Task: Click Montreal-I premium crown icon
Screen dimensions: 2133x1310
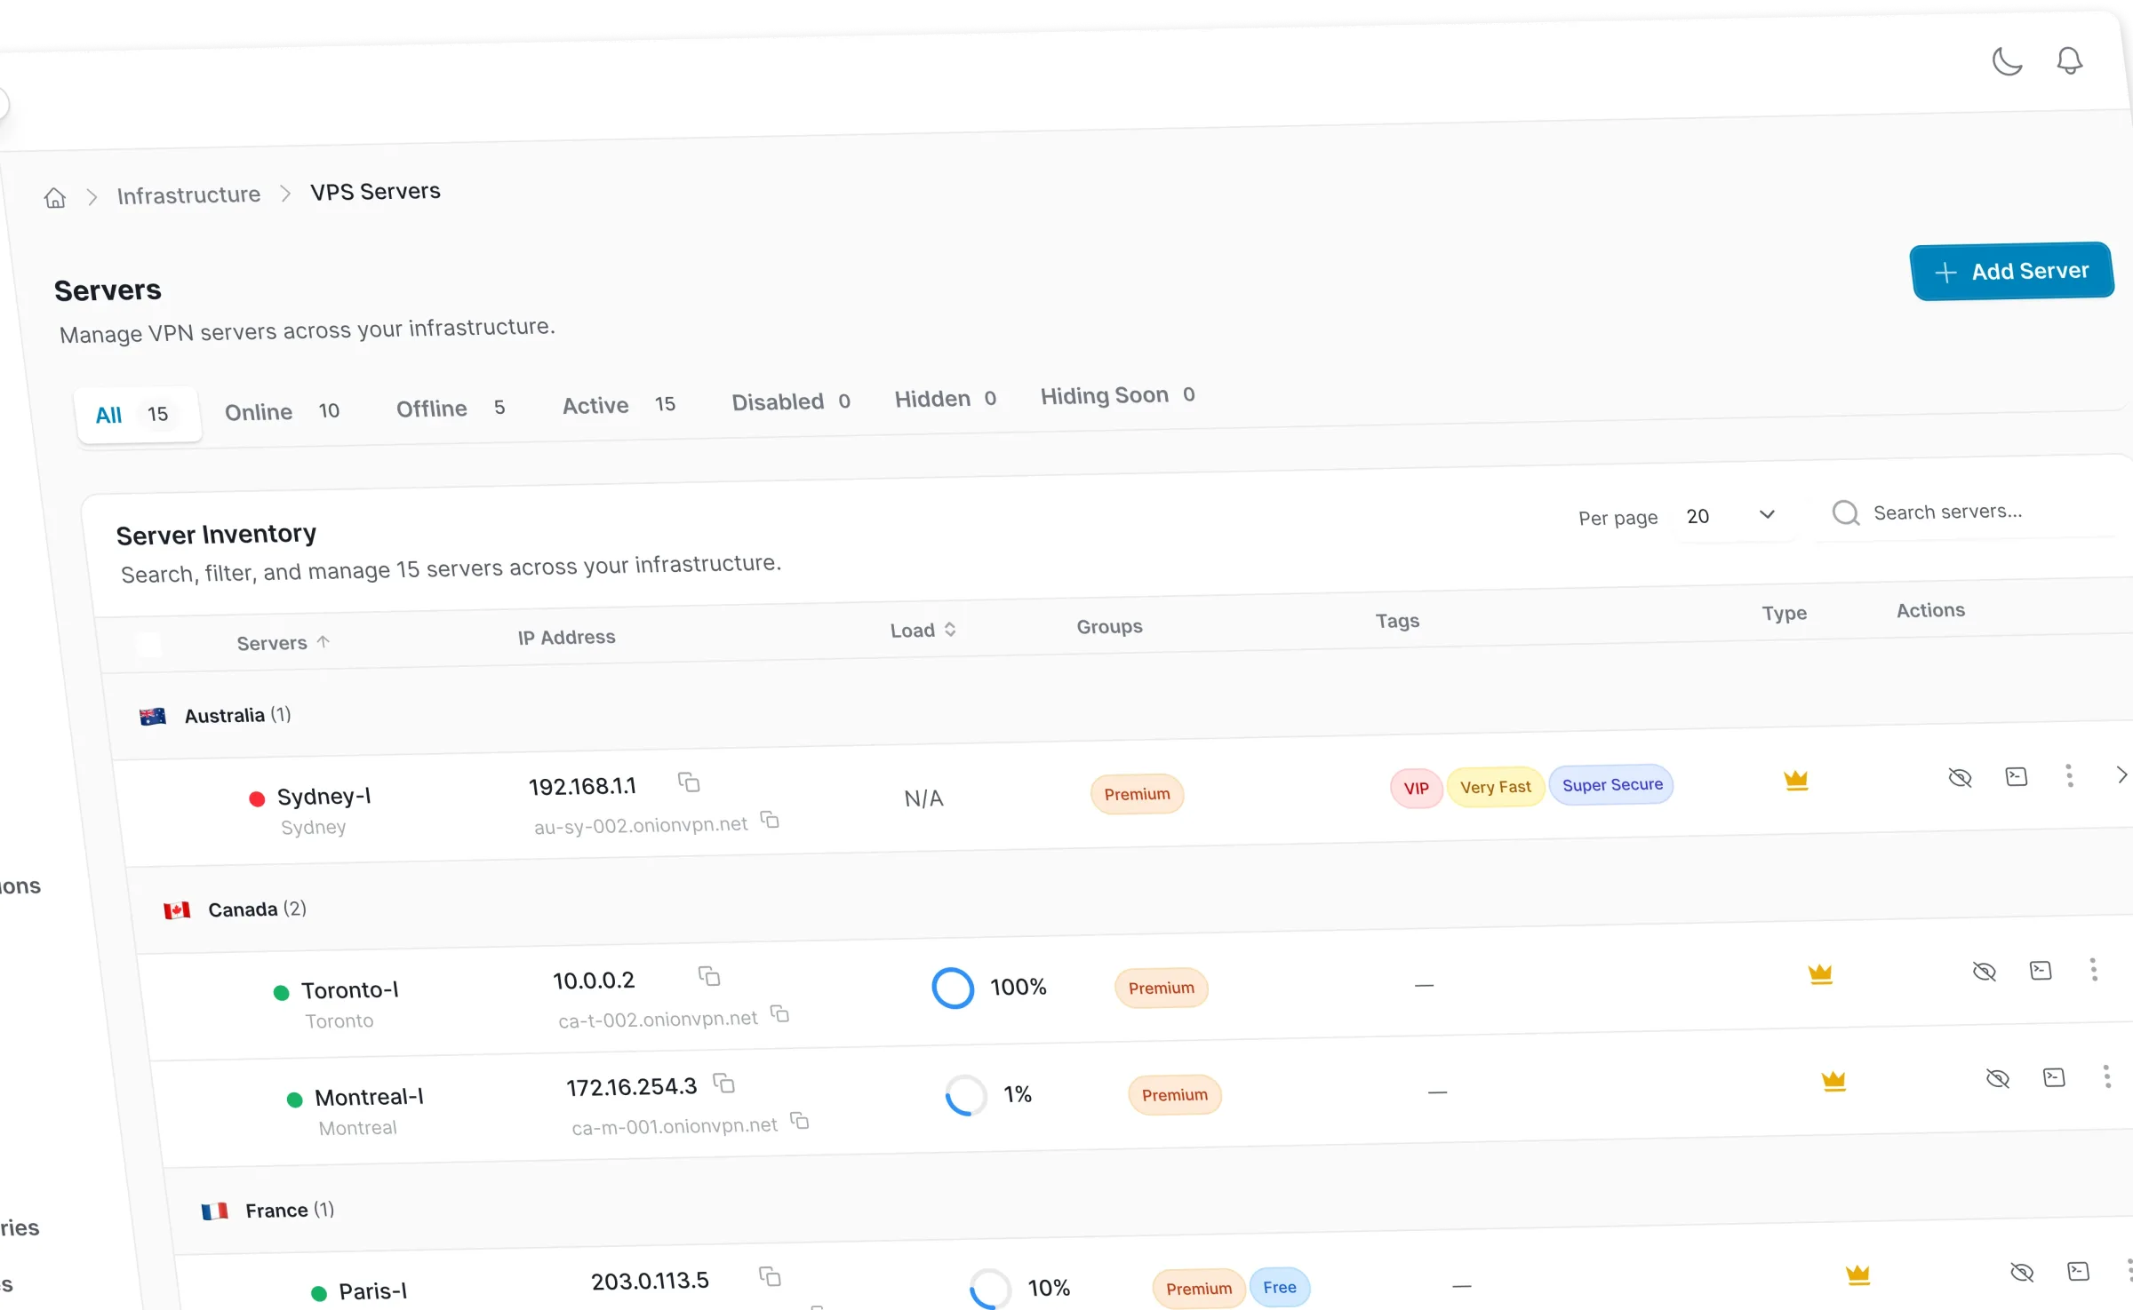Action: click(x=1833, y=1081)
